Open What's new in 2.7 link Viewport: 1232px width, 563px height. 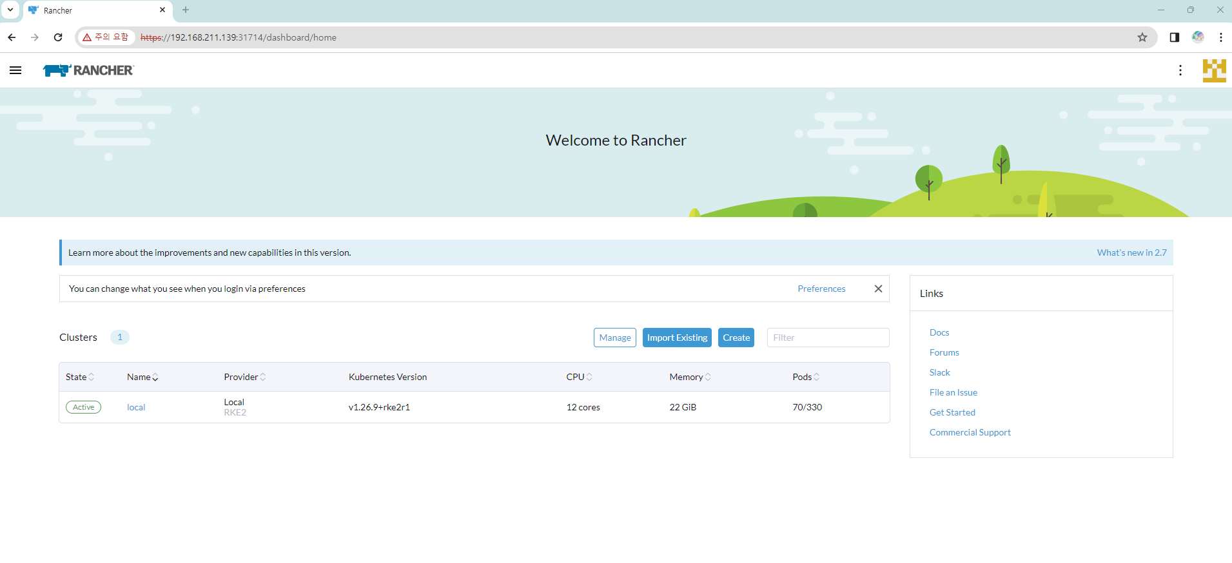pyautogui.click(x=1131, y=253)
